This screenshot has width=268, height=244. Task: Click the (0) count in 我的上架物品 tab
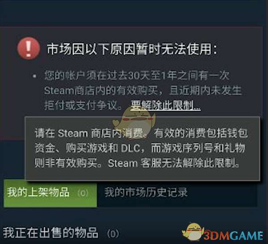click(83, 193)
